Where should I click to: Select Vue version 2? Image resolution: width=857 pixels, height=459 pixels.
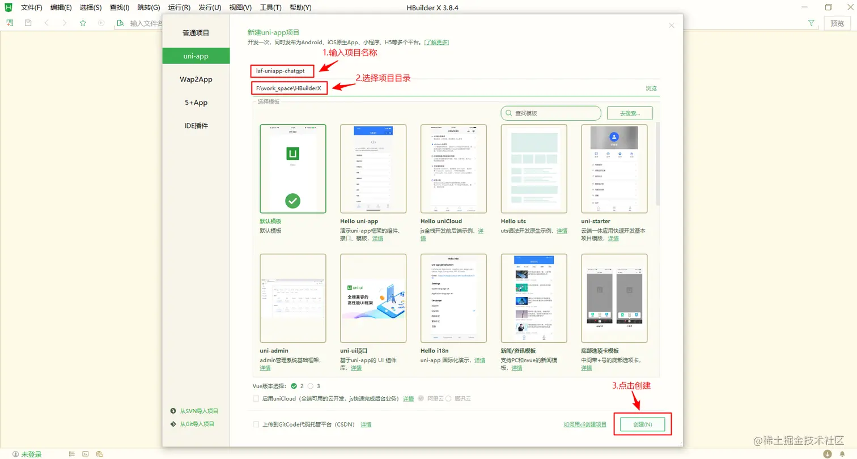tap(294, 386)
